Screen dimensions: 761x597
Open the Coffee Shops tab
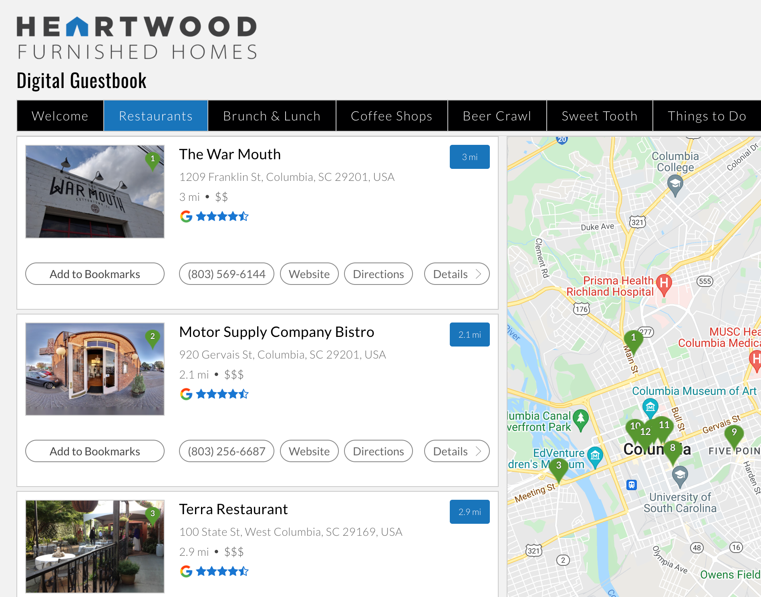[392, 116]
